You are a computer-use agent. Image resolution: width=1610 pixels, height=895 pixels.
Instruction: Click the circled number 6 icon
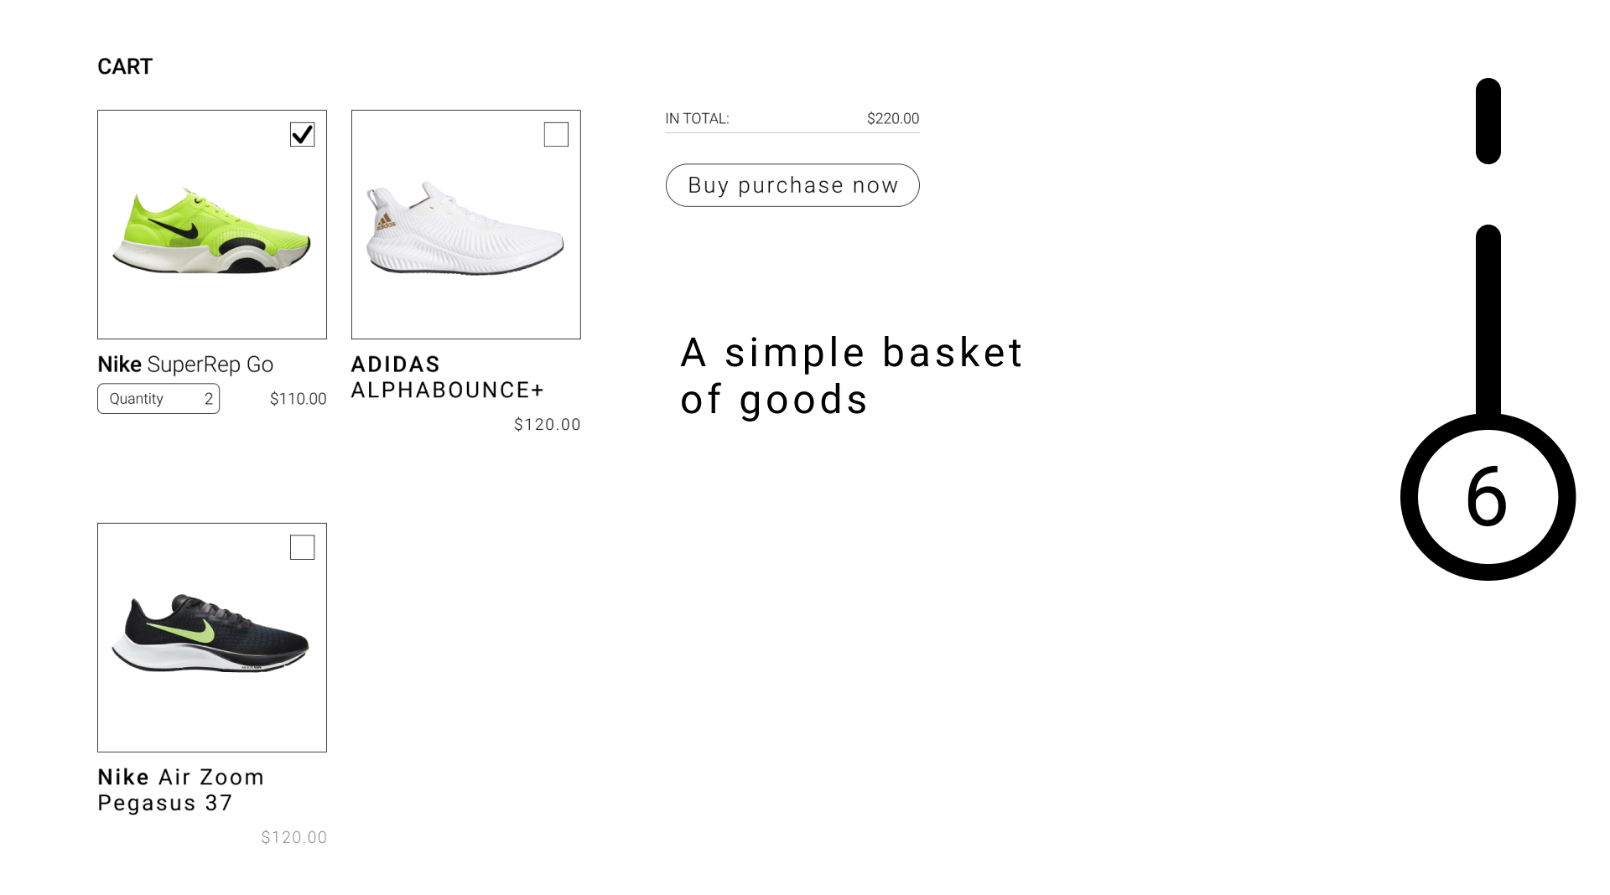1488,497
